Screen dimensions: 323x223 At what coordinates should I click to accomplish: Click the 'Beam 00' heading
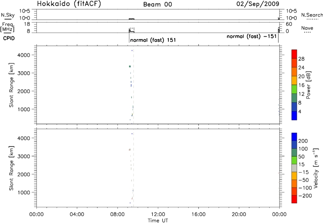pos(157,4)
